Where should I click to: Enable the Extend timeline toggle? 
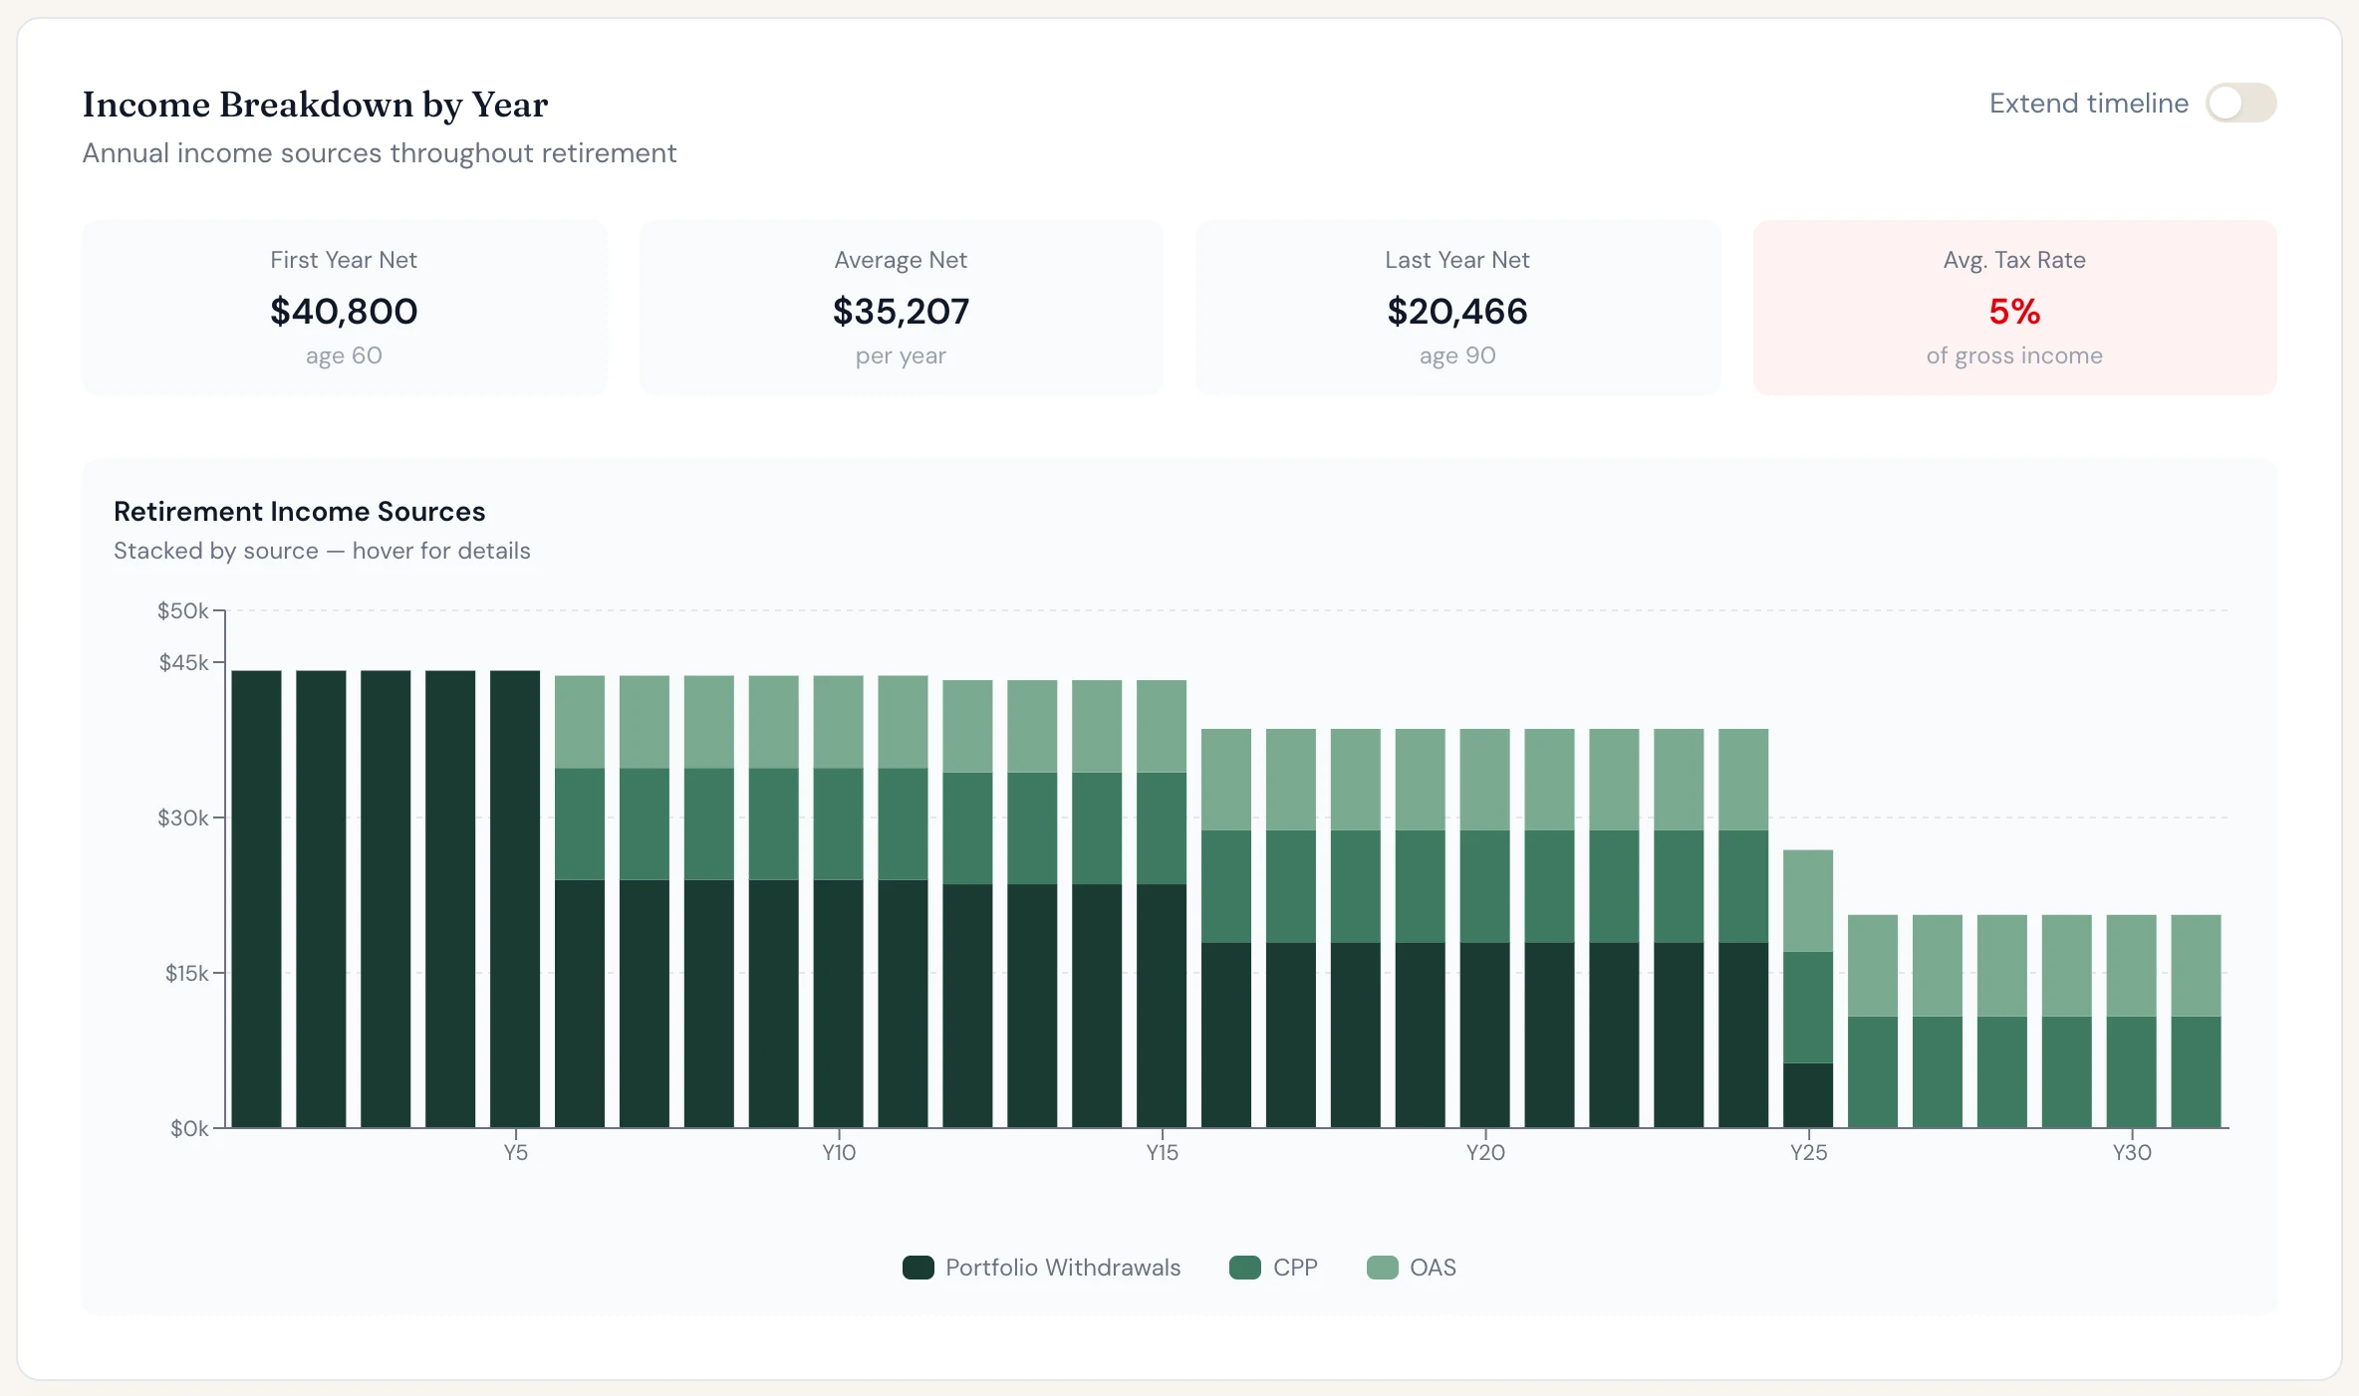click(x=2240, y=103)
